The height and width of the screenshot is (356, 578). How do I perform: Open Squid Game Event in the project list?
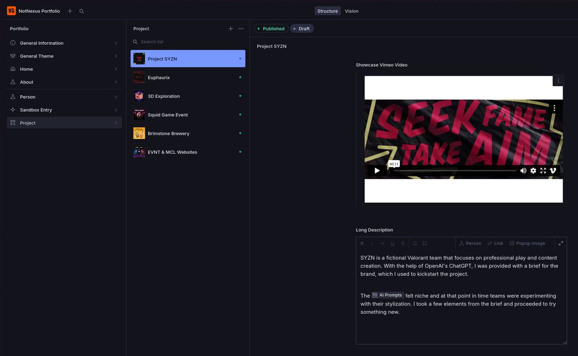[x=188, y=115]
